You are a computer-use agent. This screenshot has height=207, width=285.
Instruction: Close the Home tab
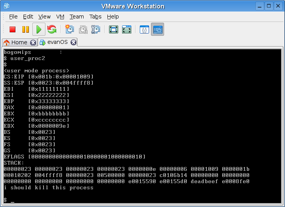click(33, 42)
